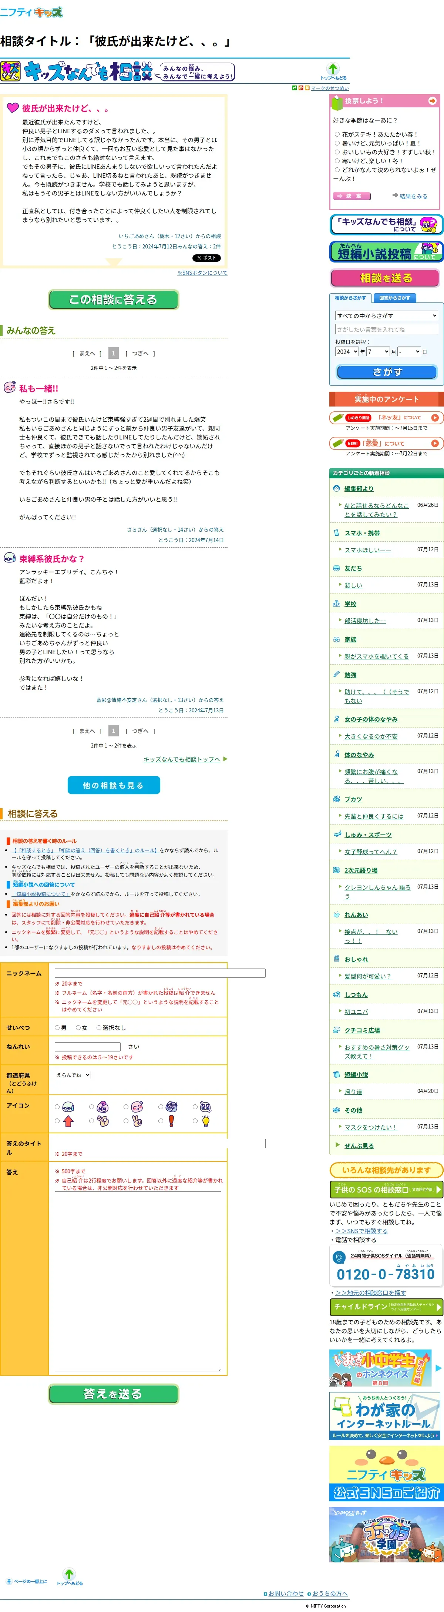Focus the ねんれい age input field
Viewport: 444px width, 1612px height.
[x=88, y=1046]
